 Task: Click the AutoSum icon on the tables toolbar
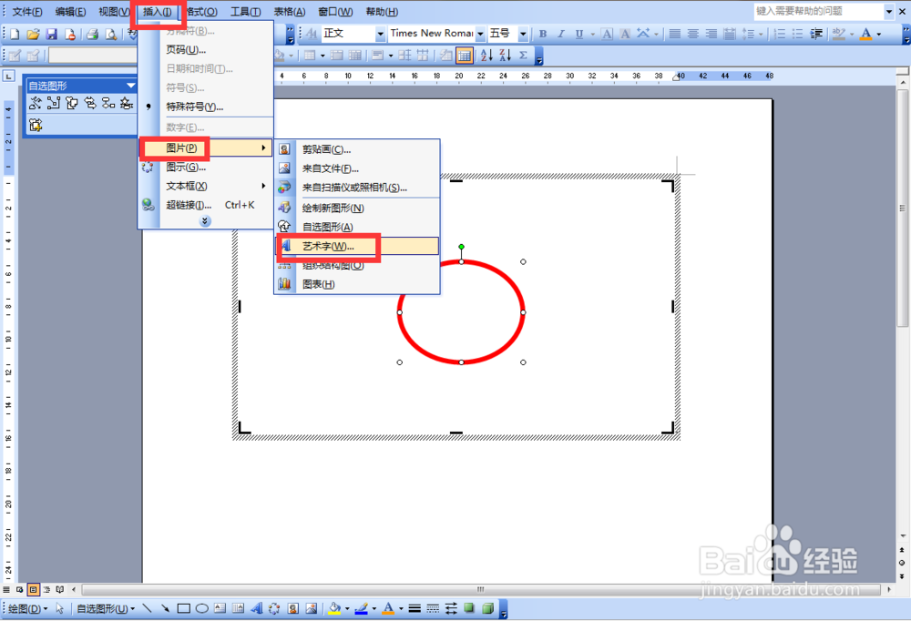point(523,54)
